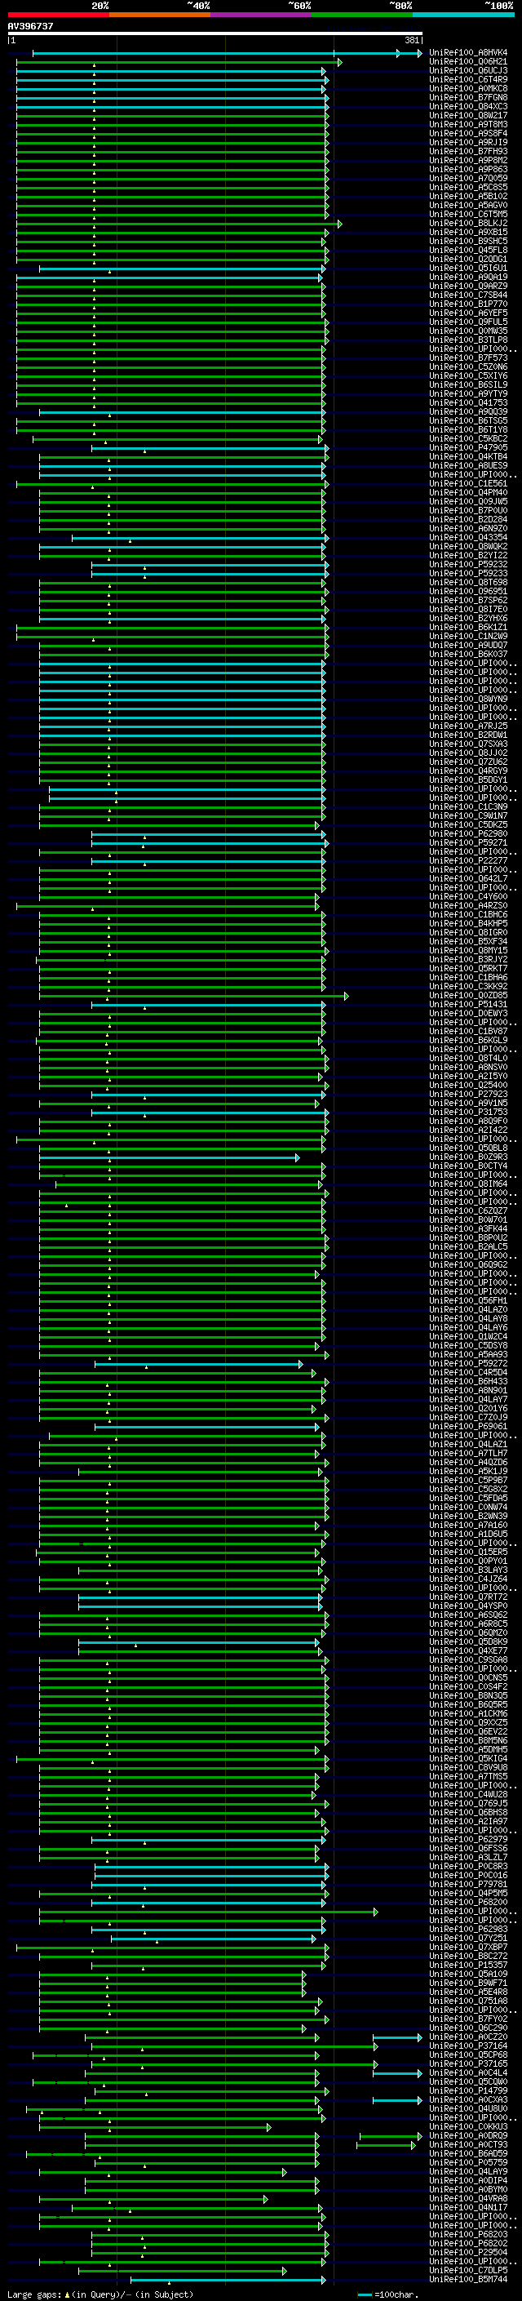Click hit label UniRef100_B3TLP8

pos(468,340)
